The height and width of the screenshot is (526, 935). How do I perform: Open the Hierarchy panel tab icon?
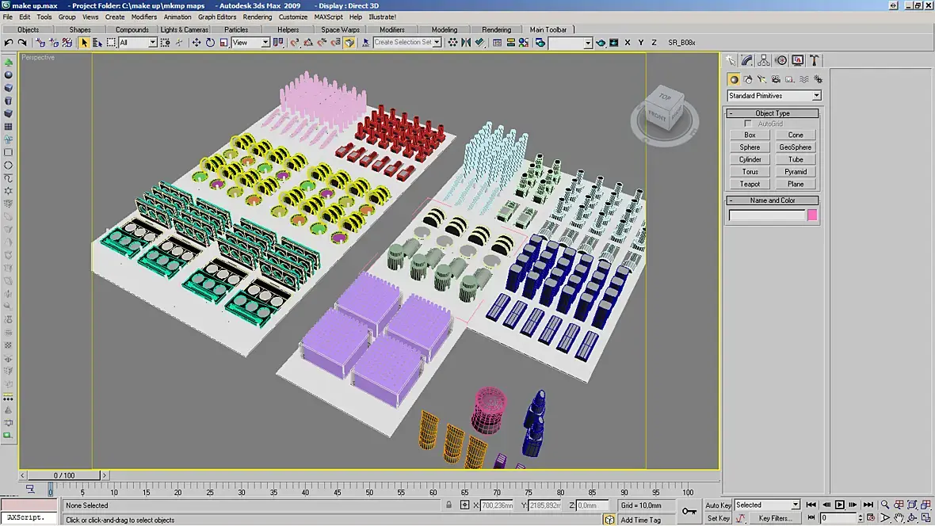tap(764, 60)
